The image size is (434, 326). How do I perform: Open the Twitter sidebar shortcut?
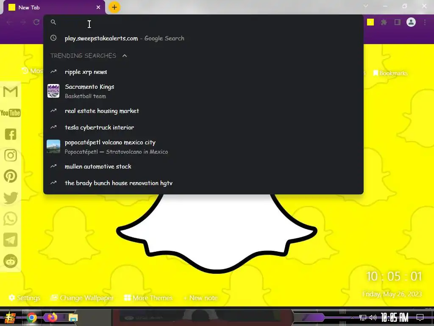11,198
